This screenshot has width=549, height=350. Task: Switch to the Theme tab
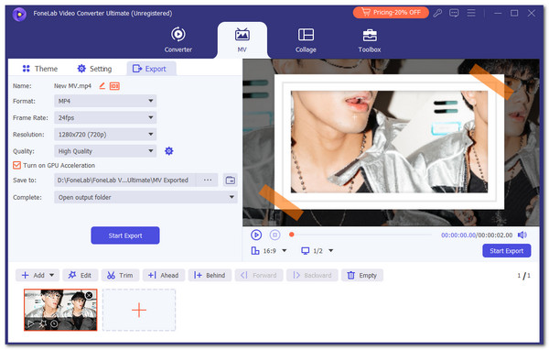click(39, 69)
